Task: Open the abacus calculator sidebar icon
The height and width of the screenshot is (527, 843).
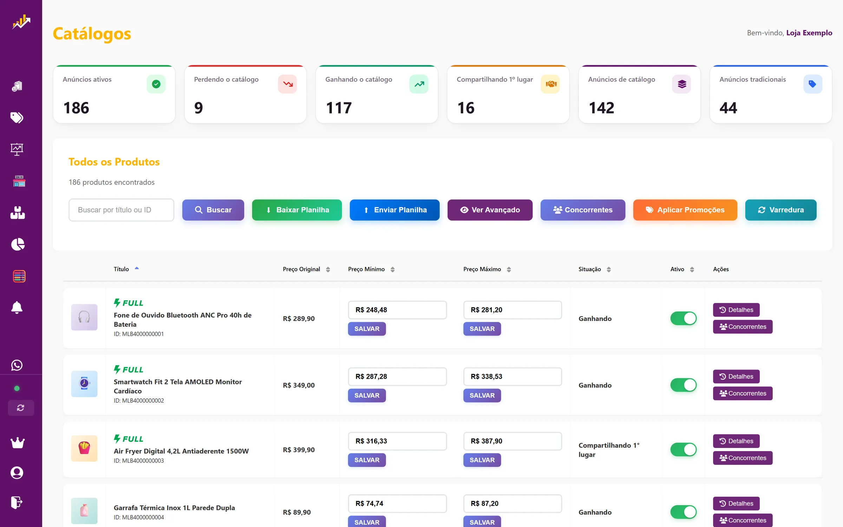Action: [x=19, y=276]
